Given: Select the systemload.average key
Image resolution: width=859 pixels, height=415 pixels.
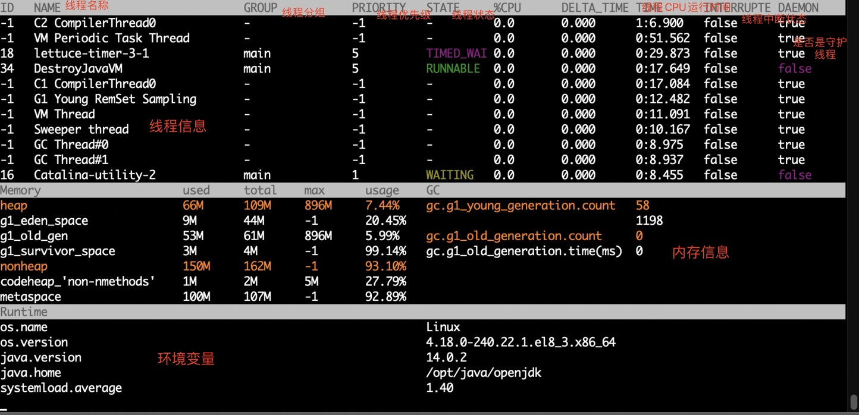Looking at the screenshot, I should pos(61,388).
